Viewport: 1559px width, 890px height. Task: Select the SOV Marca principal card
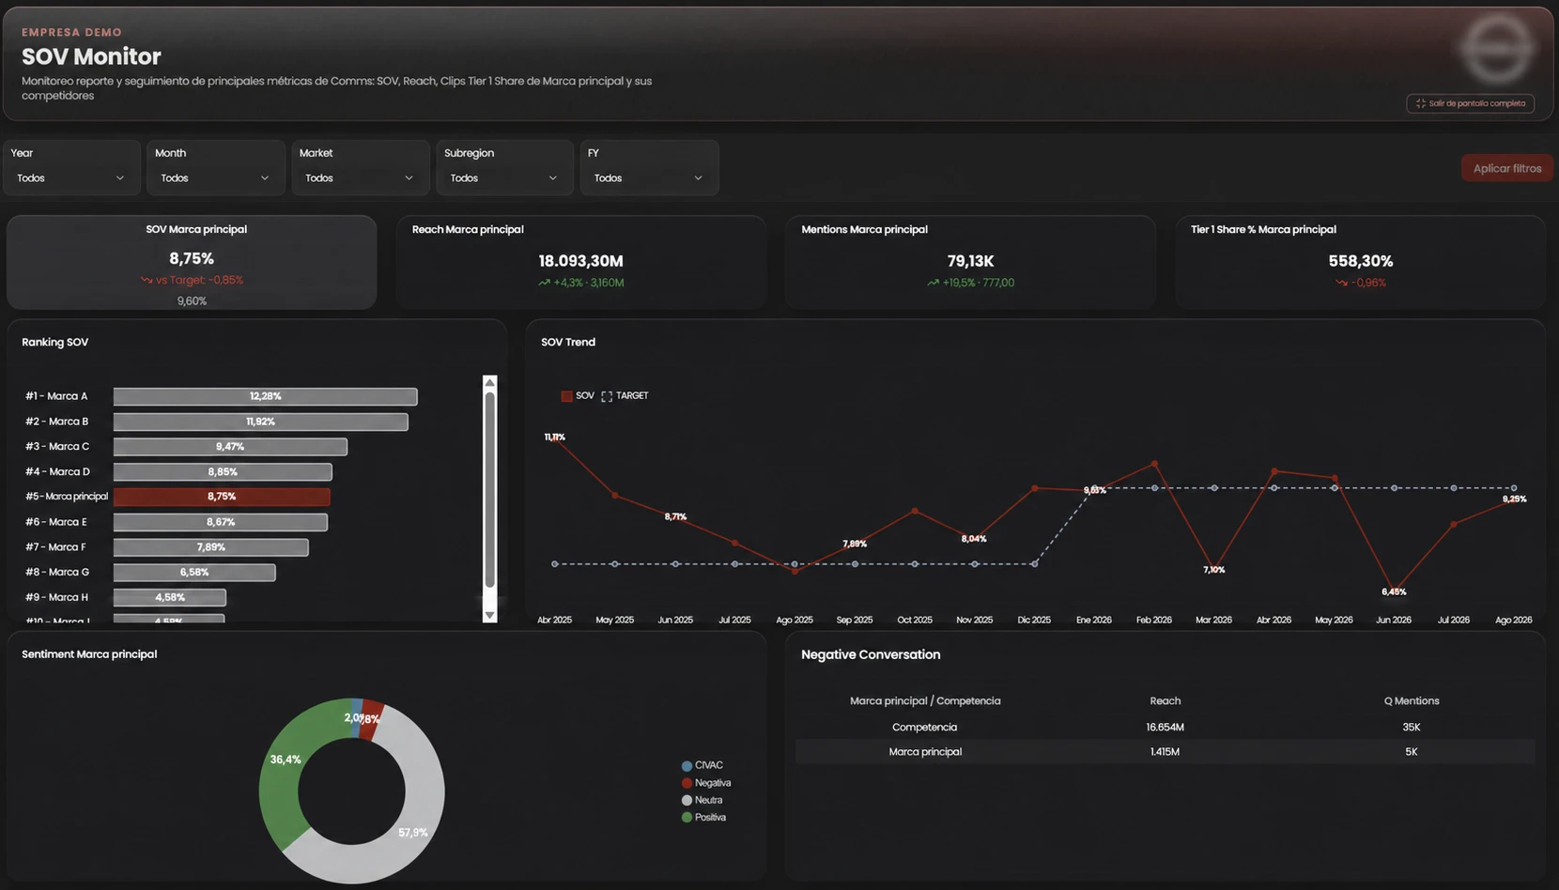coord(192,263)
